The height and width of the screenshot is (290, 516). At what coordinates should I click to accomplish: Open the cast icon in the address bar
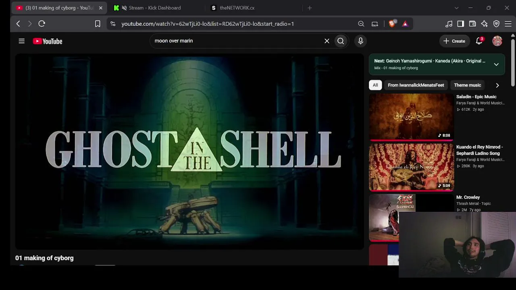tap(375, 24)
